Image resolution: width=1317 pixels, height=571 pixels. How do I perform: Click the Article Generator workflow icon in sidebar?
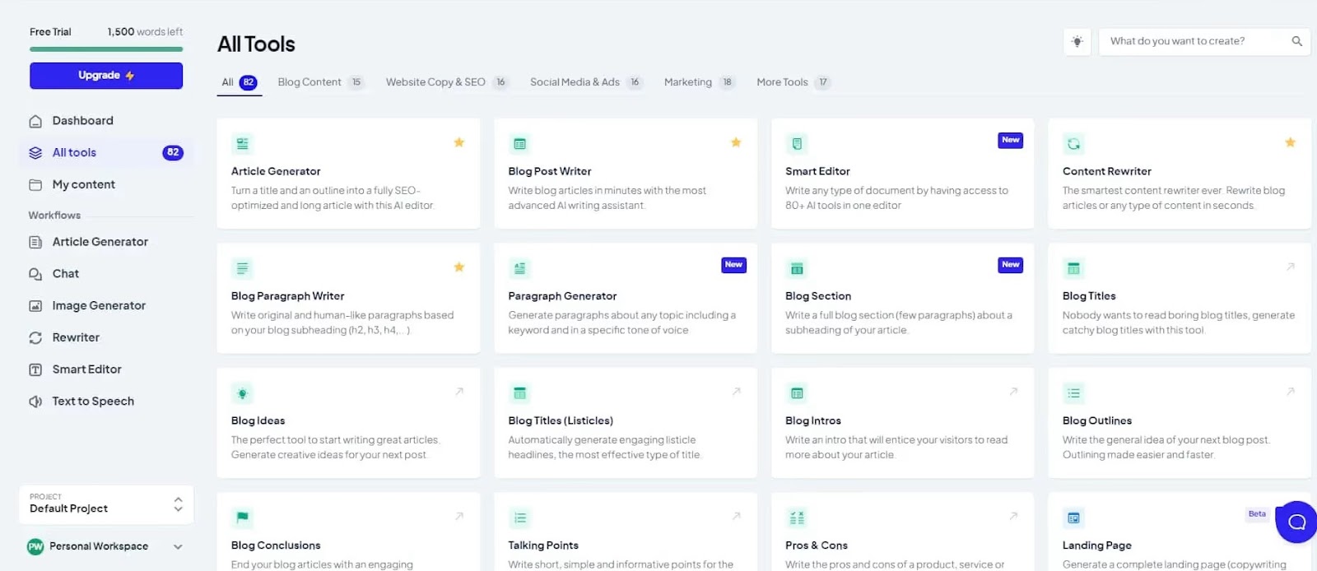click(x=35, y=242)
